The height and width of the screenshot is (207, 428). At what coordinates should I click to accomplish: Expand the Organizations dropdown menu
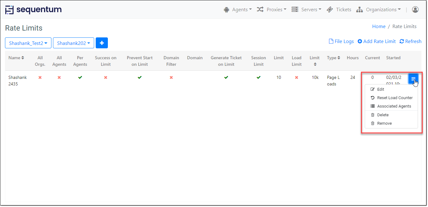click(x=378, y=10)
